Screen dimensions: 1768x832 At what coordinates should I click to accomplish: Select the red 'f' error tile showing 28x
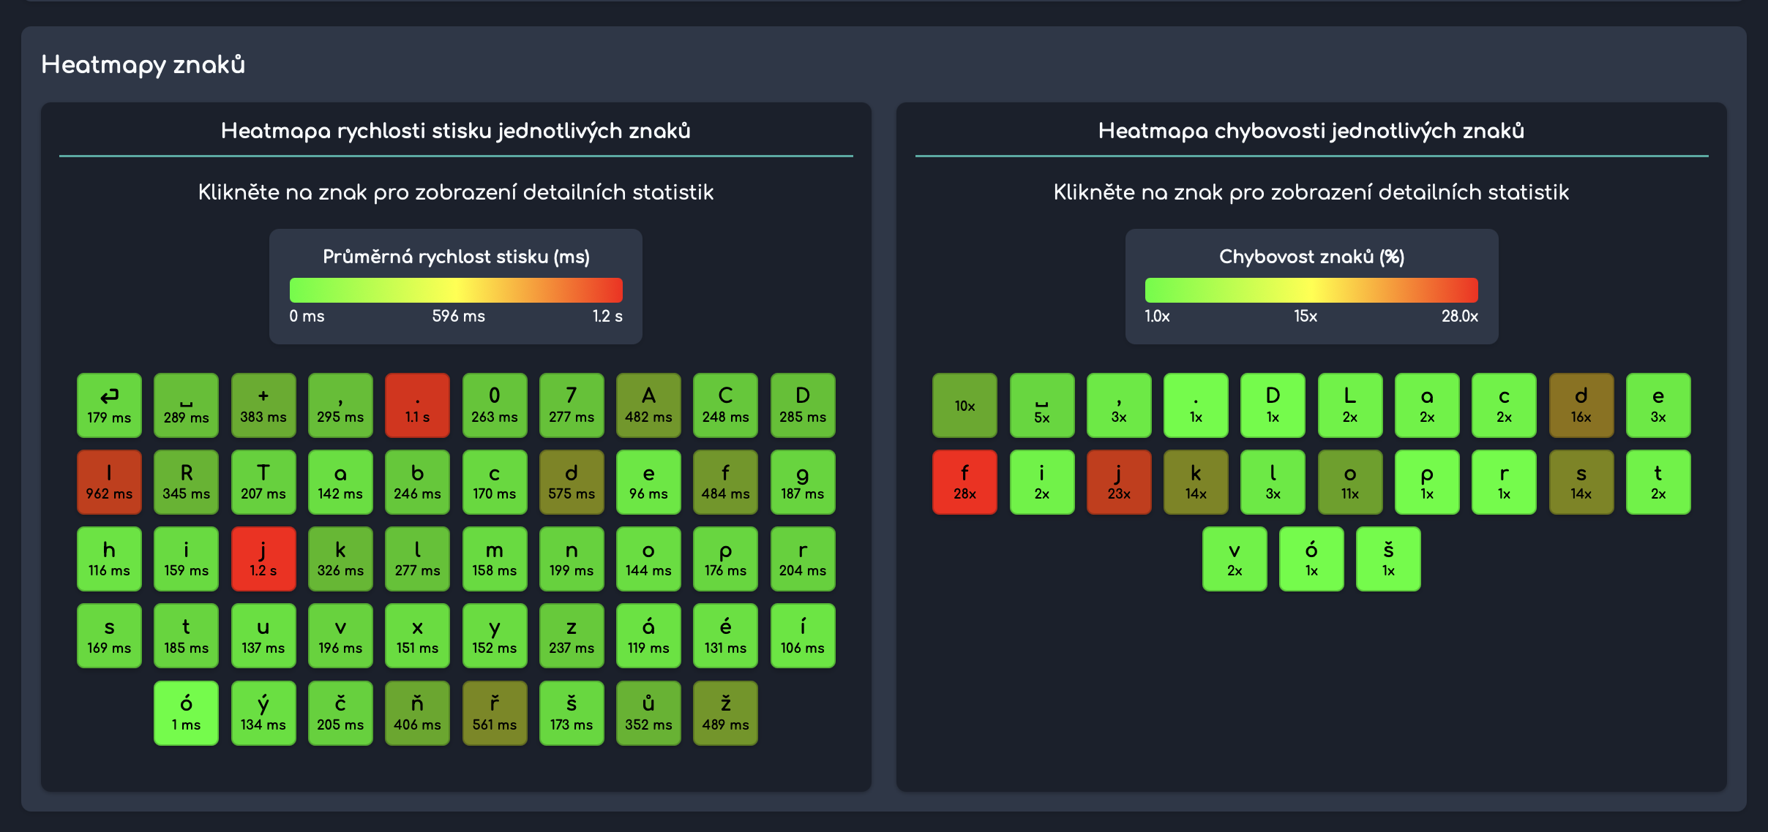point(964,482)
